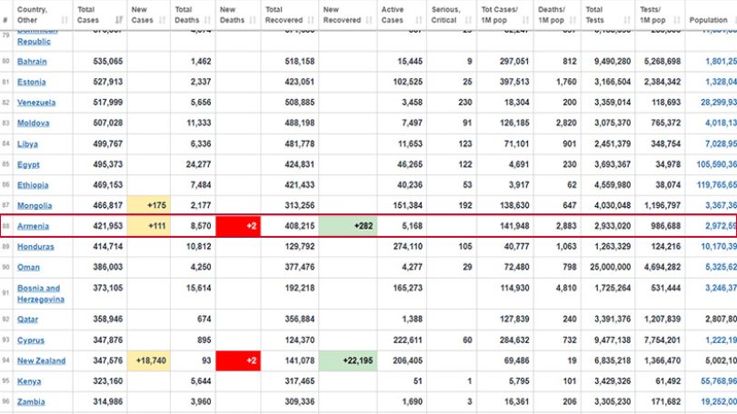Image resolution: width=737 pixels, height=414 pixels.
Task: Sort by New Recovered column arrows
Action: pyautogui.click(x=369, y=20)
